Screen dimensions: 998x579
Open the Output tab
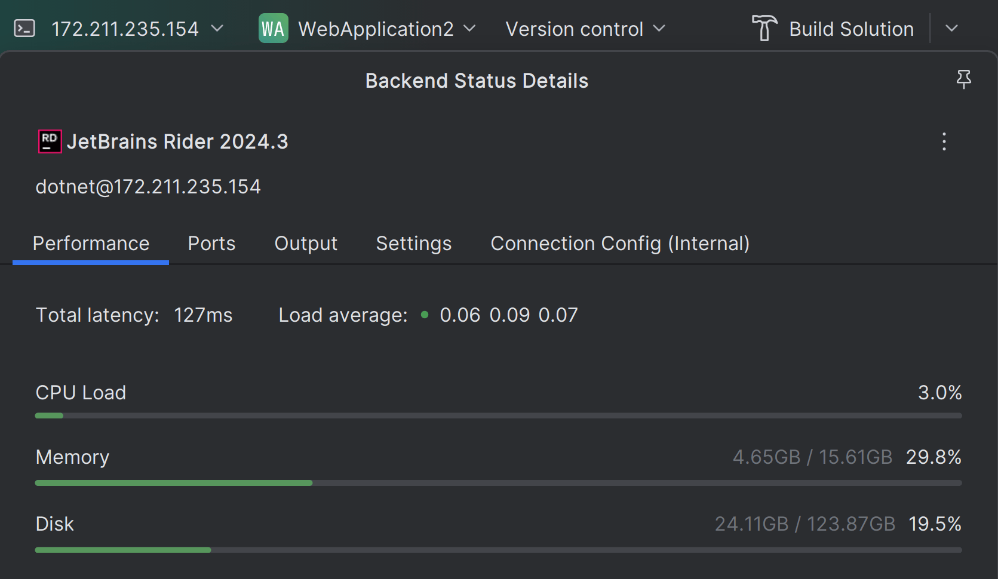click(x=306, y=244)
